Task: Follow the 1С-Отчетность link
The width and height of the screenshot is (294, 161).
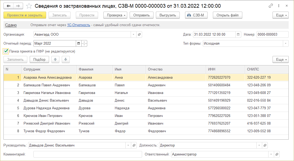Action: coord(78,25)
